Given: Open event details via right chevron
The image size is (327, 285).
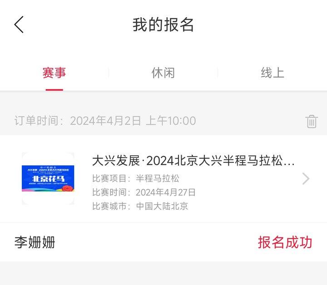Looking at the screenshot, I should [306, 179].
